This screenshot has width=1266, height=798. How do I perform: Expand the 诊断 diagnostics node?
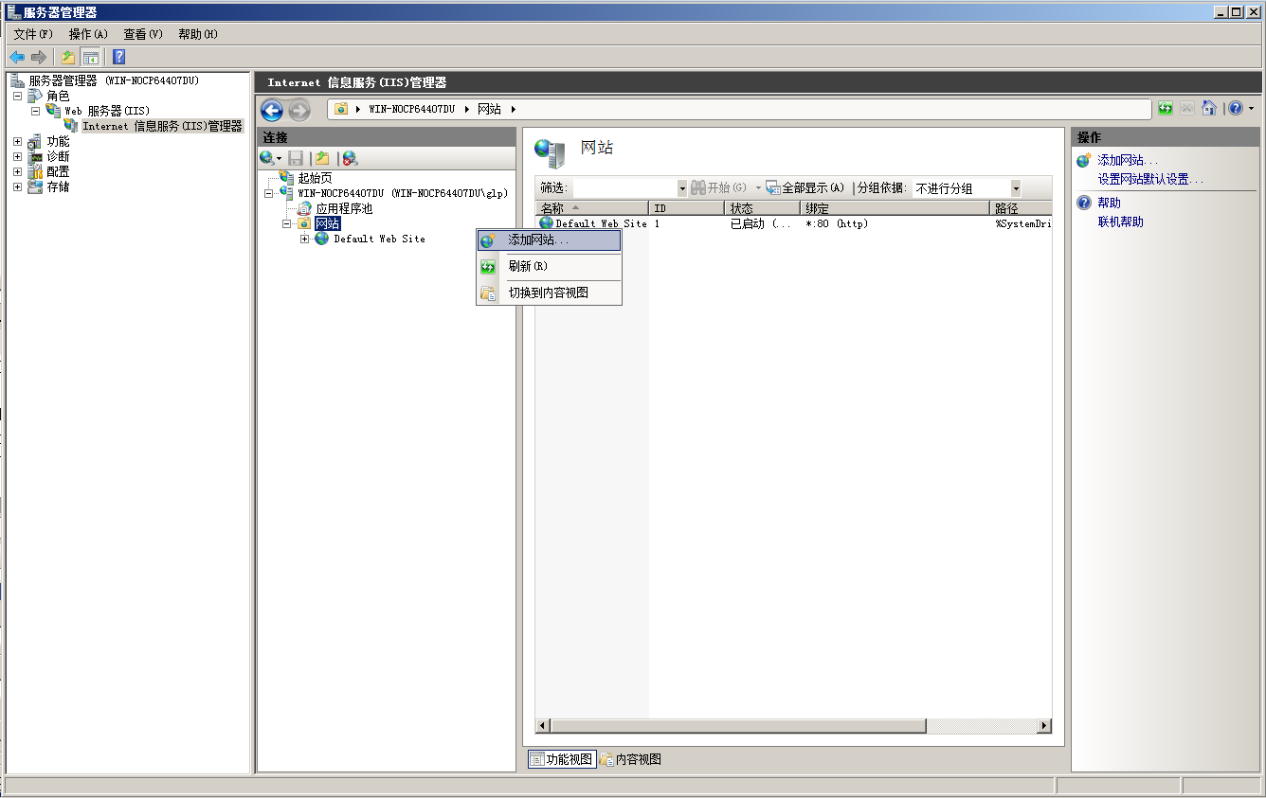pyautogui.click(x=17, y=156)
